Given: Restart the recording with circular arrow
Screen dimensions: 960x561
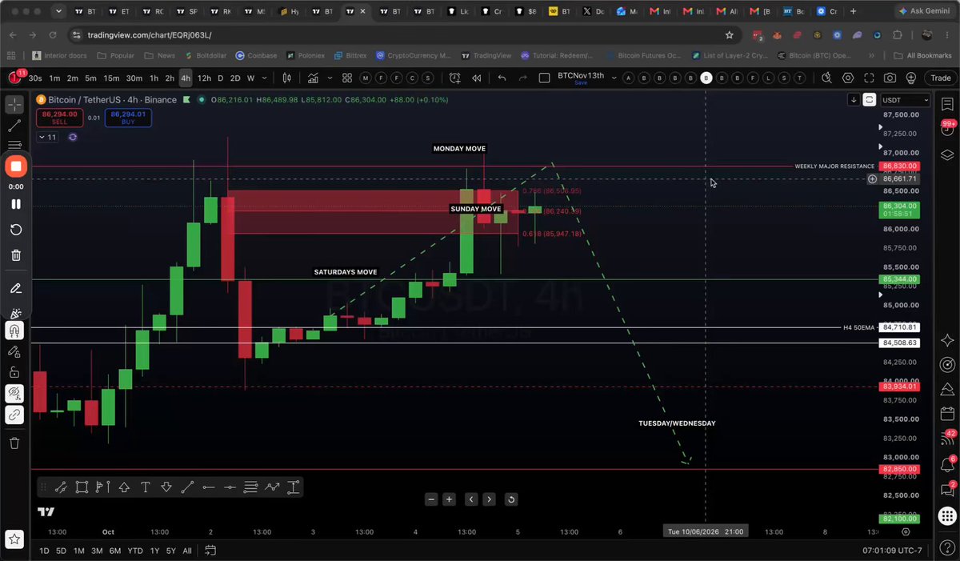Looking at the screenshot, I should coord(15,230).
